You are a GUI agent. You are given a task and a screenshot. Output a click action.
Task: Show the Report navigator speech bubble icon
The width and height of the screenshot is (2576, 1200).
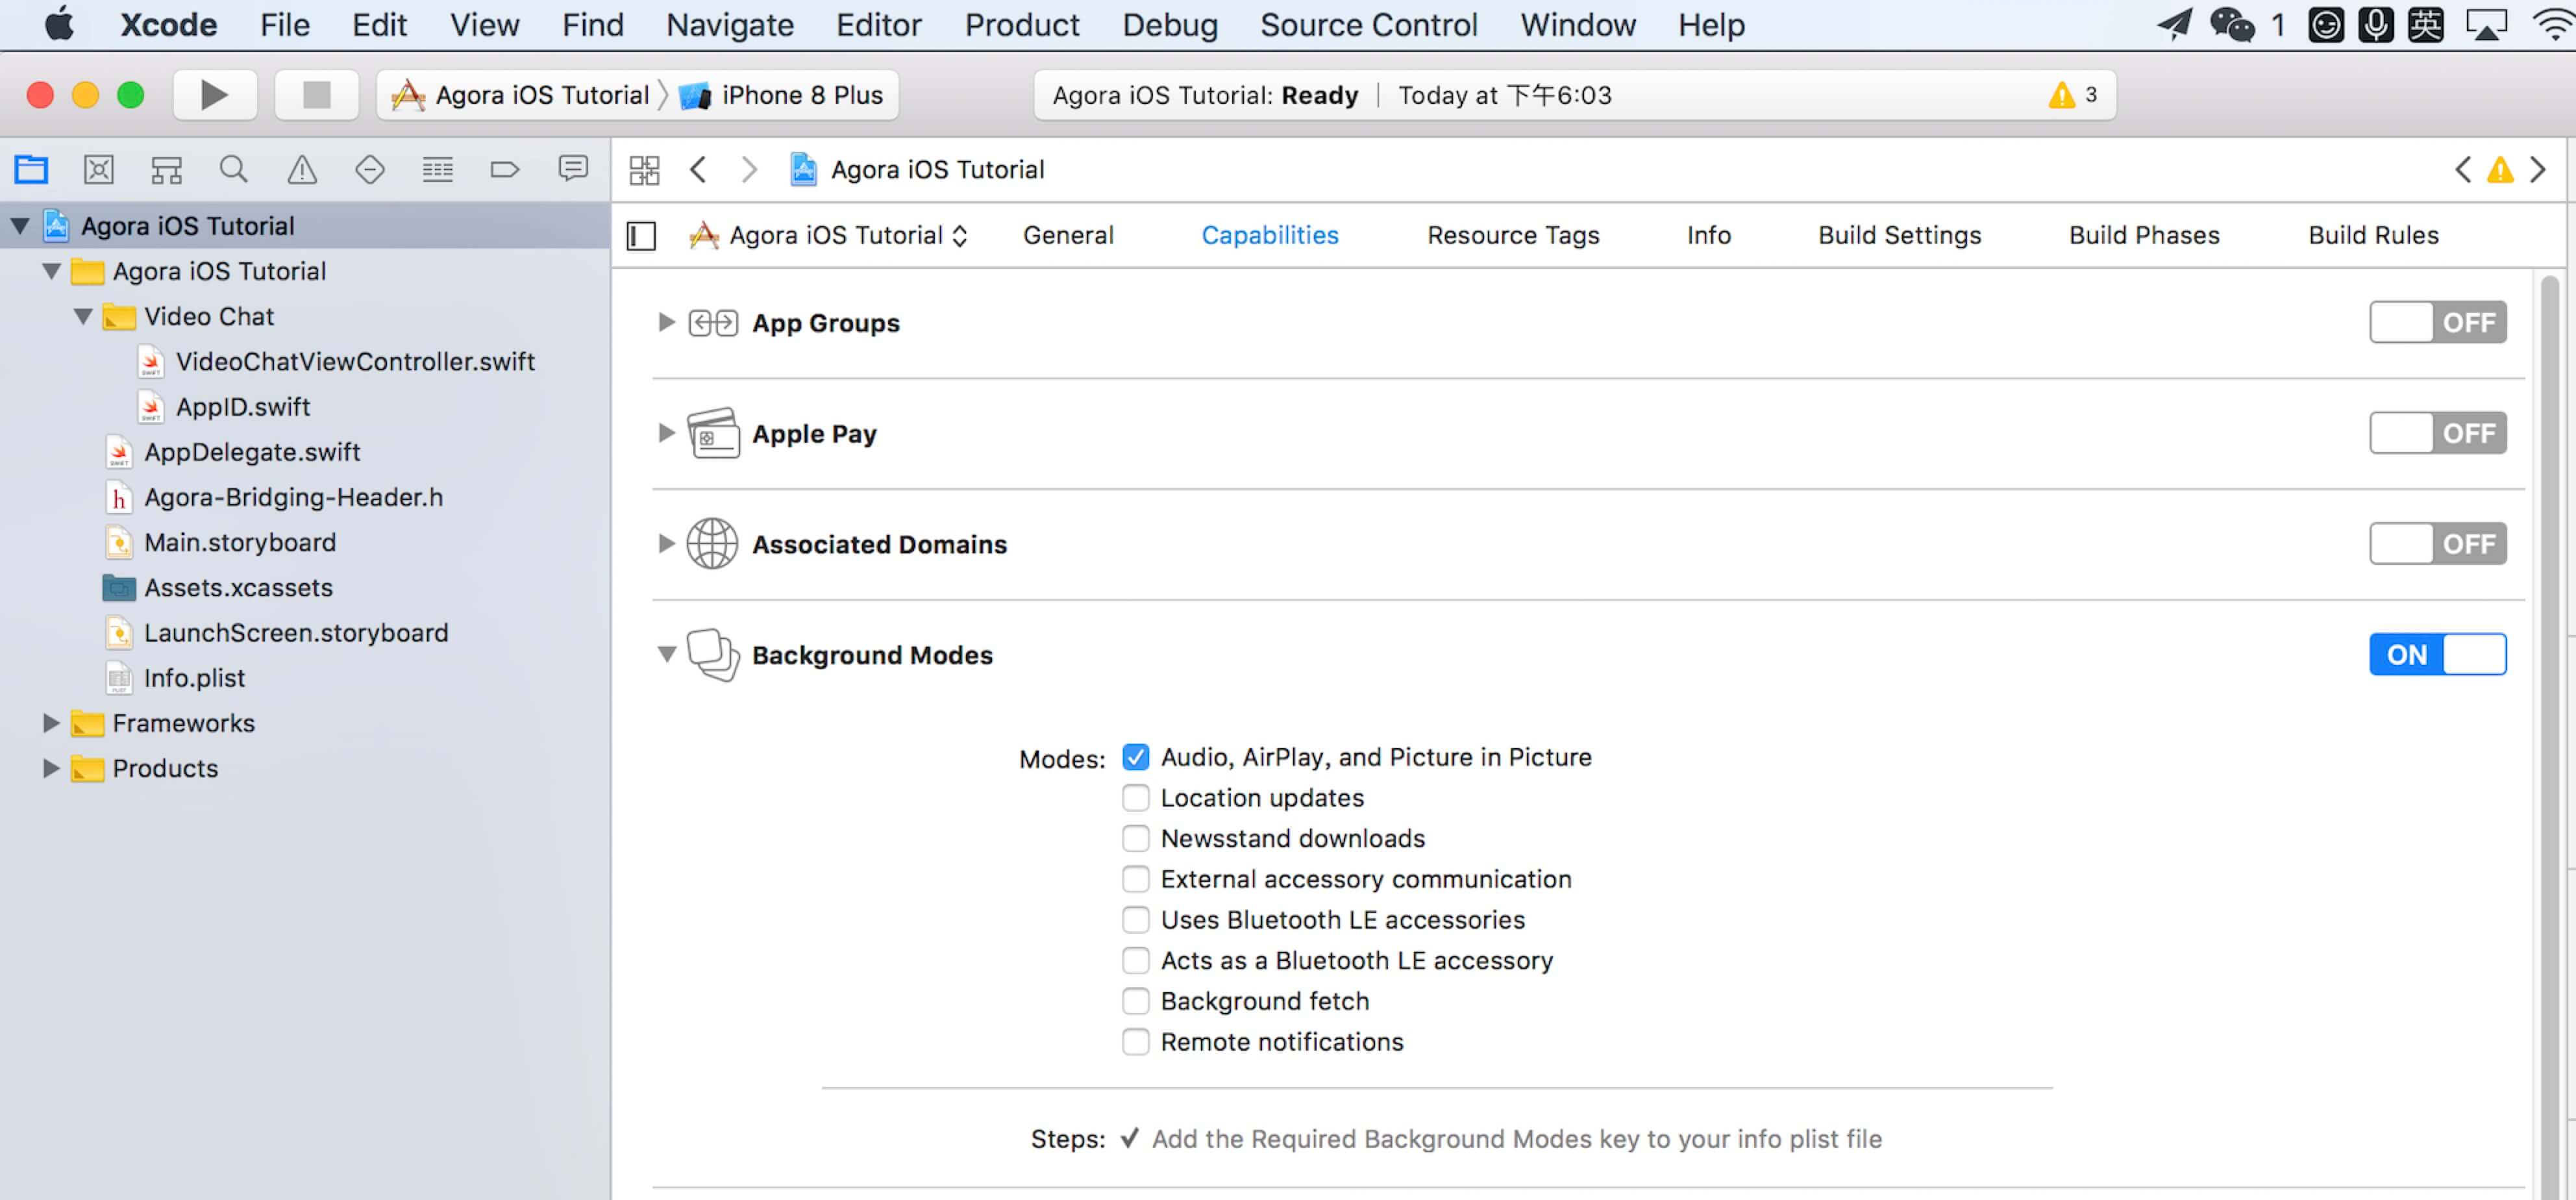point(573,168)
